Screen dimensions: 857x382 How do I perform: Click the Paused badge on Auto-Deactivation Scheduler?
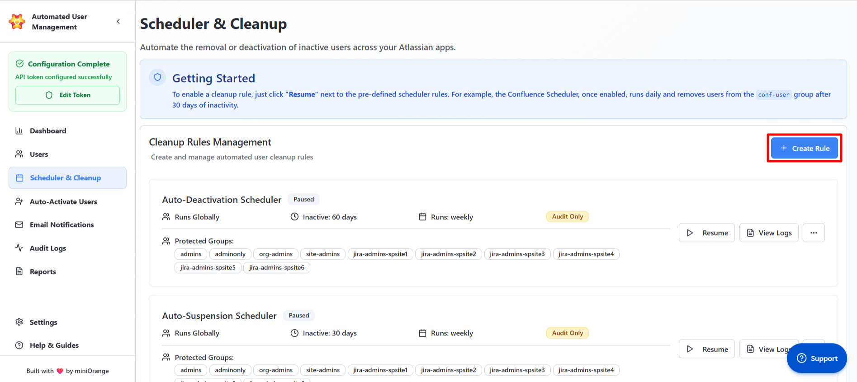303,200
